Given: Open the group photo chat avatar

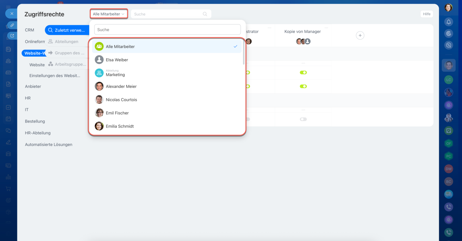Looking at the screenshot, I should click(449, 118).
